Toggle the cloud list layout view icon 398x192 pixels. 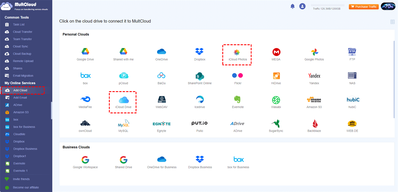(392, 22)
